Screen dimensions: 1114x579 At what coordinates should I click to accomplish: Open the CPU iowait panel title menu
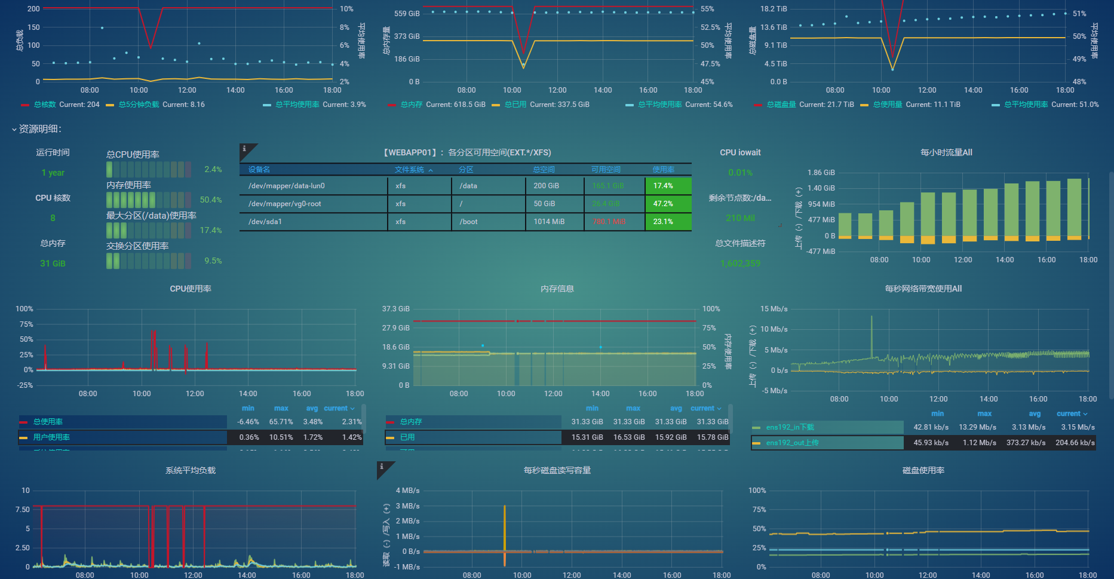(740, 153)
